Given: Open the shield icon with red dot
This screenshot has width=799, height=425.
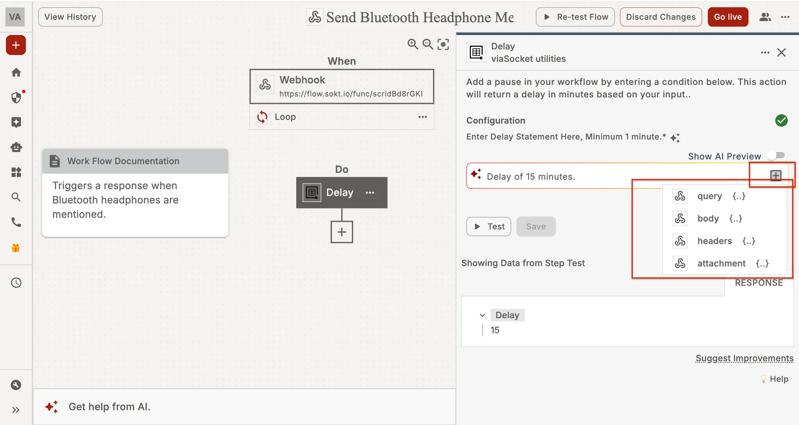Looking at the screenshot, I should click(16, 97).
